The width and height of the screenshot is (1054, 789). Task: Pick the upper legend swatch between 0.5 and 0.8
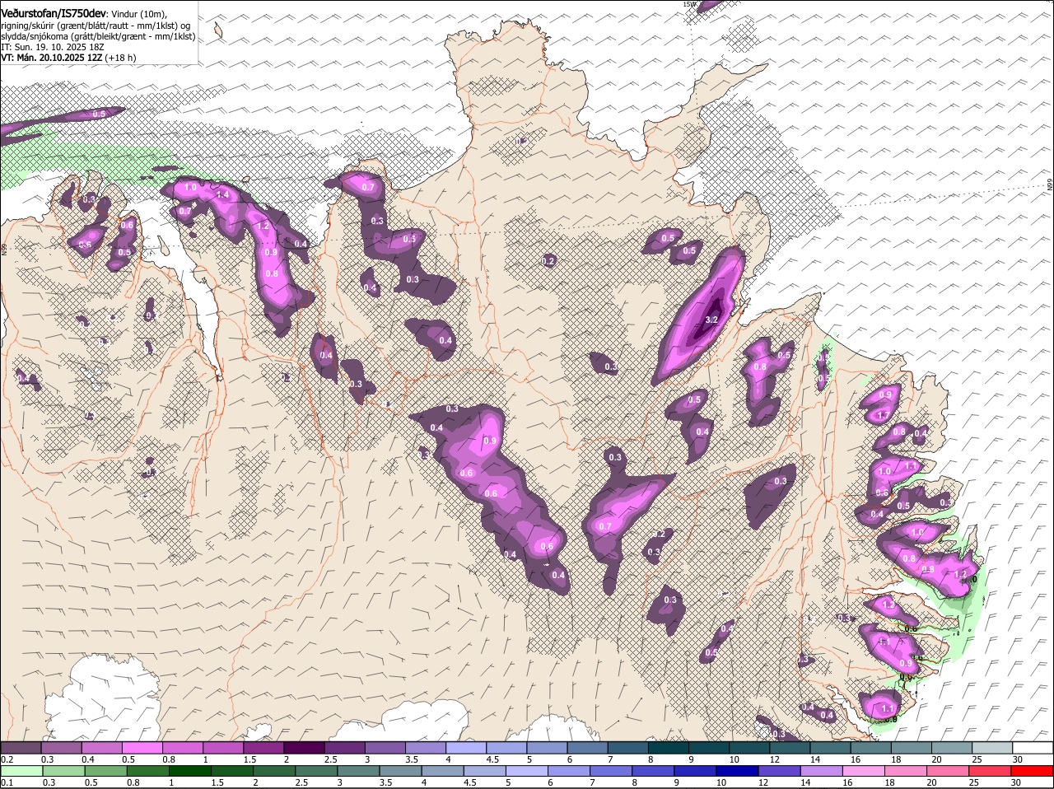[x=142, y=748]
